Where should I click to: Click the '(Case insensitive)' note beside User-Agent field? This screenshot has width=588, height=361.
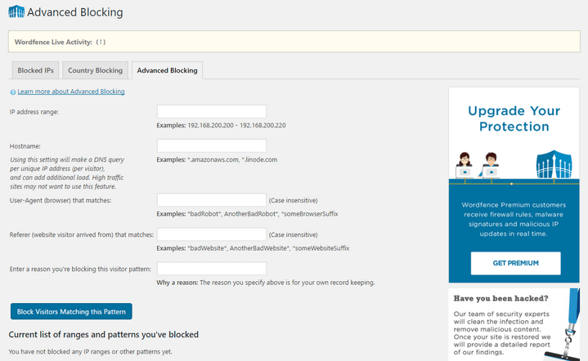point(293,200)
